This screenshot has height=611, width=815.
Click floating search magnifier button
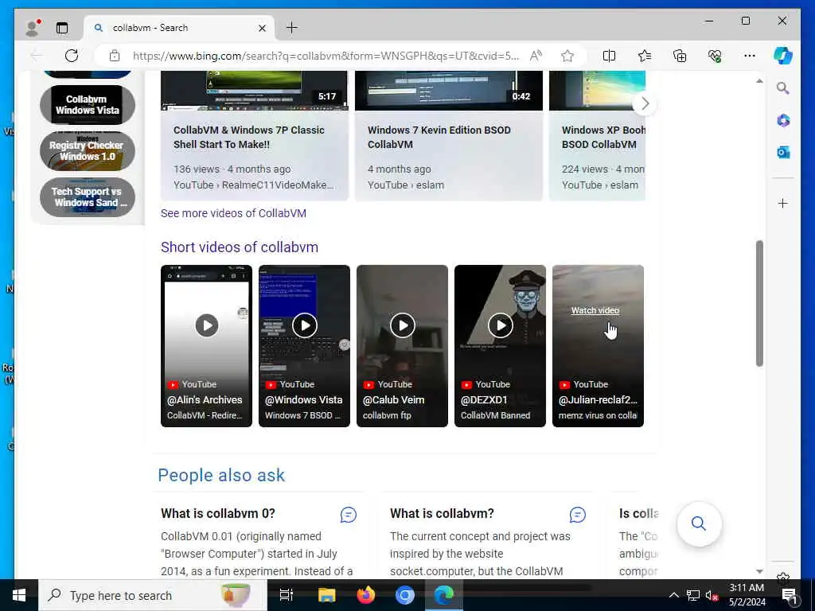coord(699,523)
